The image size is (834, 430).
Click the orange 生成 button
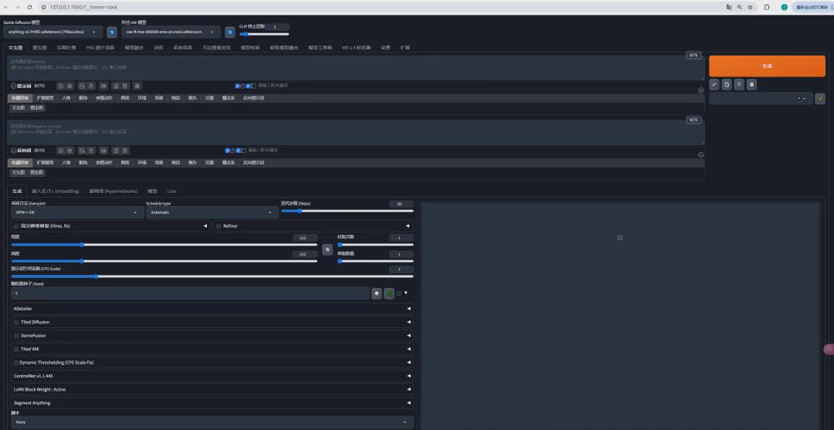point(767,66)
